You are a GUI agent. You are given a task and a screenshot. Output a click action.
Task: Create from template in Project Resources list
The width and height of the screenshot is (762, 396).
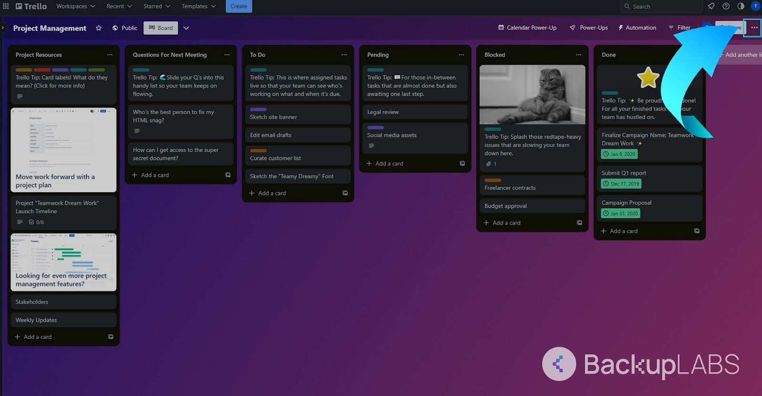point(110,337)
